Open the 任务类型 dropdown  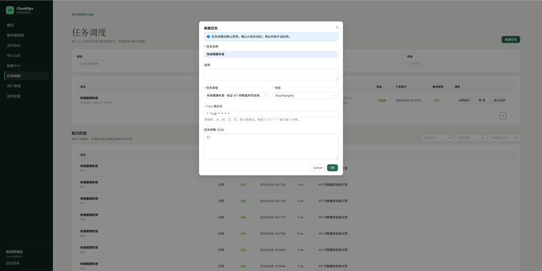[236, 96]
